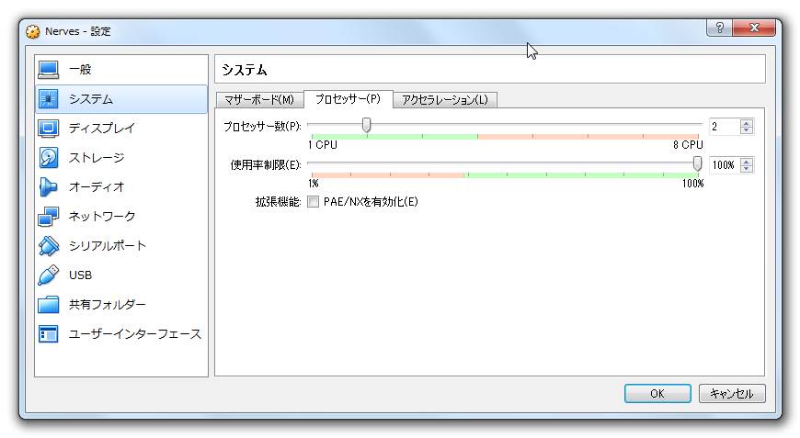Click the 1 CPU slider label
The width and height of the screenshot is (800, 438).
(x=323, y=145)
